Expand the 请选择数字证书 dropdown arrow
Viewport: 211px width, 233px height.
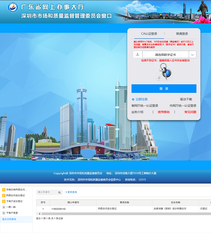coord(193,55)
